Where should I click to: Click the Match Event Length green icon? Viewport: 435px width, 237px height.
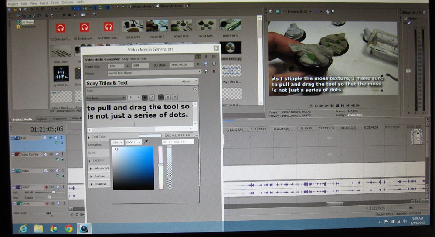click(x=198, y=64)
